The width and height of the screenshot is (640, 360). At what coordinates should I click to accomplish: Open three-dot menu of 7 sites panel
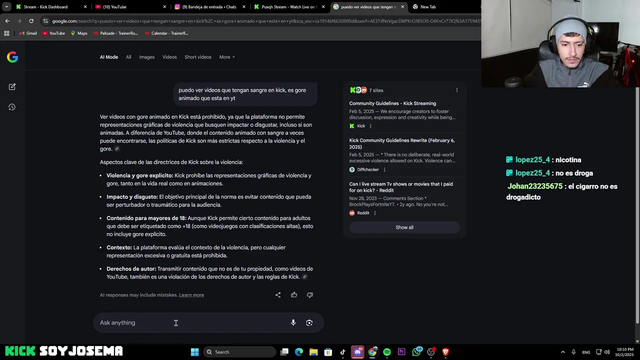pos(456,90)
